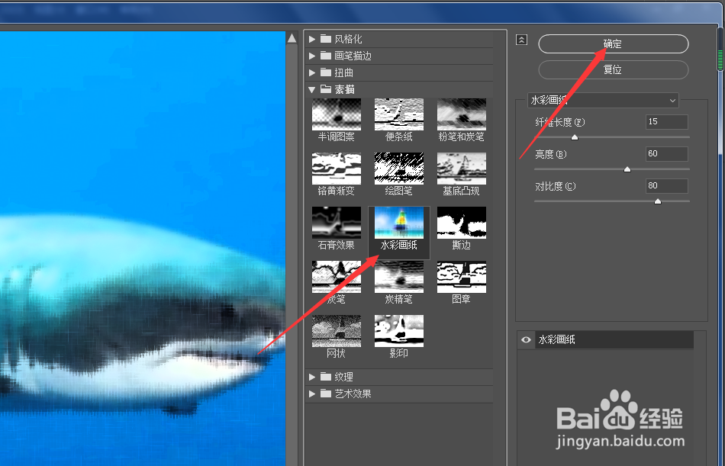Expand the 纹理 filter folder
Image resolution: width=725 pixels, height=466 pixels.
coord(312,378)
